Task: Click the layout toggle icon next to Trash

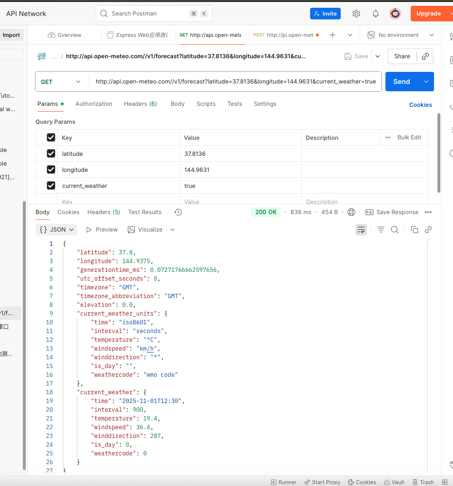Action: coord(445,482)
